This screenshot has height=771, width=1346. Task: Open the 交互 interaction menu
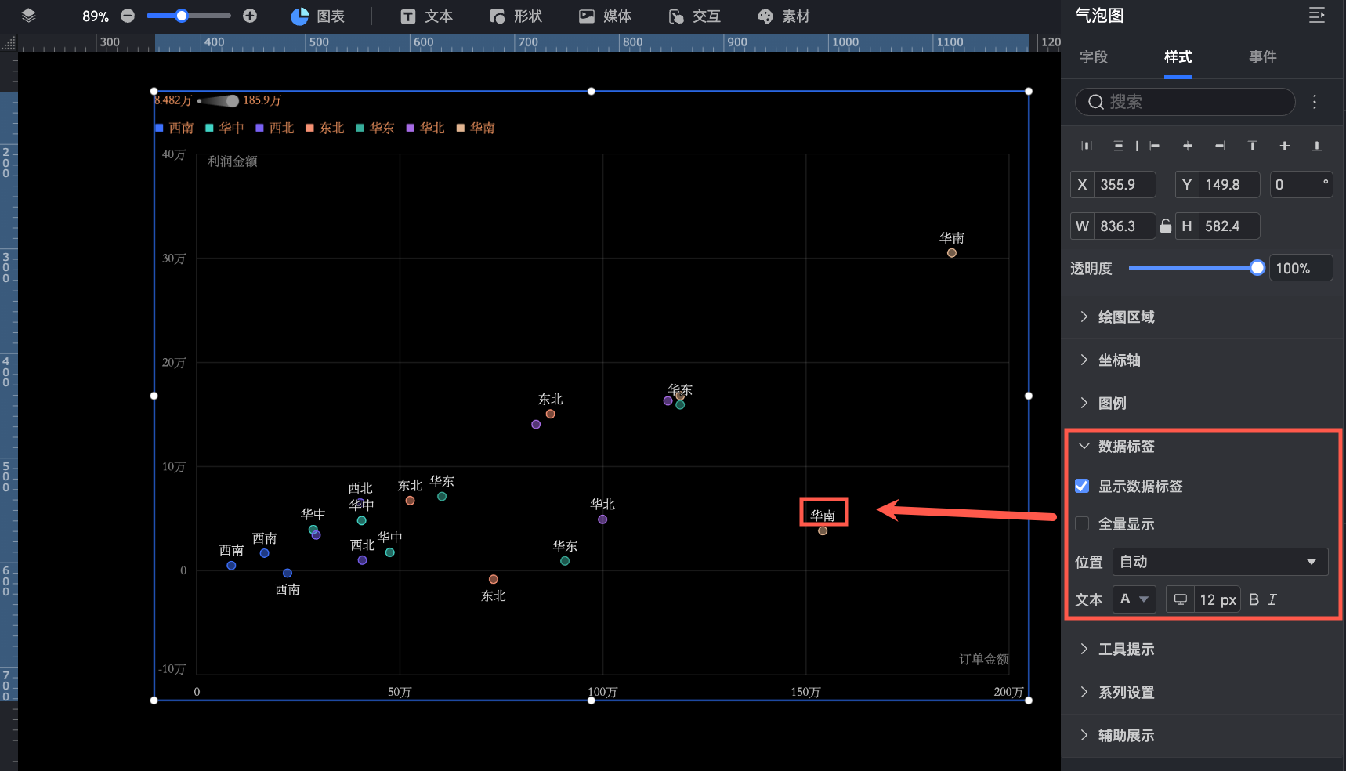(x=695, y=16)
